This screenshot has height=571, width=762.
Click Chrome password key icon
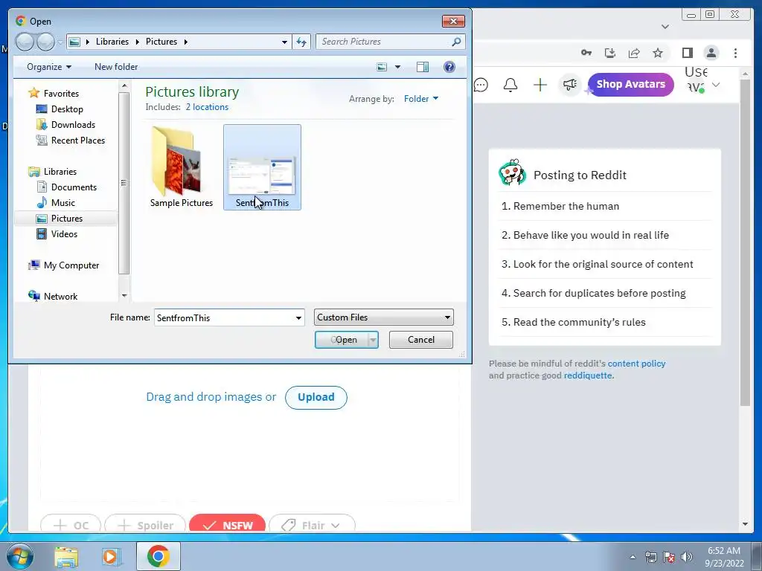pyautogui.click(x=586, y=53)
